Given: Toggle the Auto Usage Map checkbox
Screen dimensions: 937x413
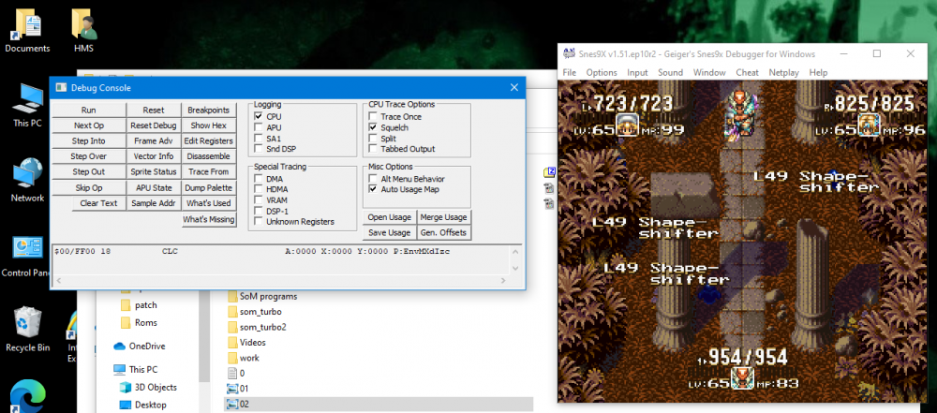Looking at the screenshot, I should click(x=373, y=189).
